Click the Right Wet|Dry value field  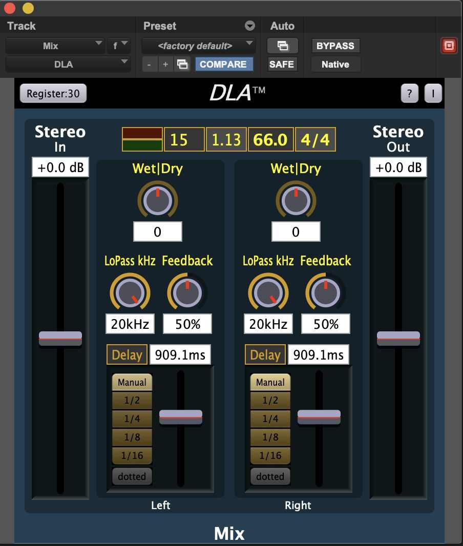(296, 232)
